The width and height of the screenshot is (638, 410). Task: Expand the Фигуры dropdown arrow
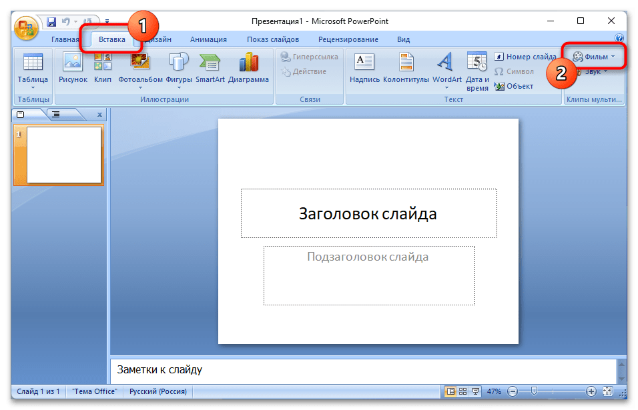pos(179,87)
